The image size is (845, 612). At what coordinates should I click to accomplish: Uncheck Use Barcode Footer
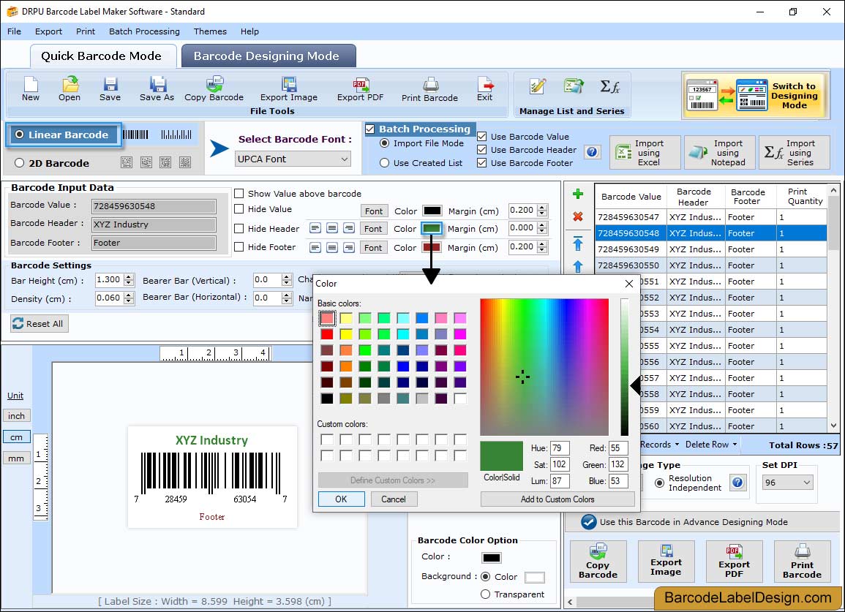point(482,163)
